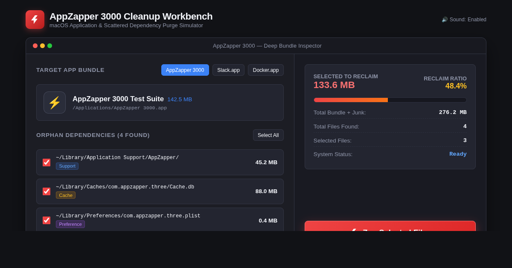The height and width of the screenshot is (268, 512).
Task: Click the red AppZapper lightning logo icon
Action: coord(35,20)
